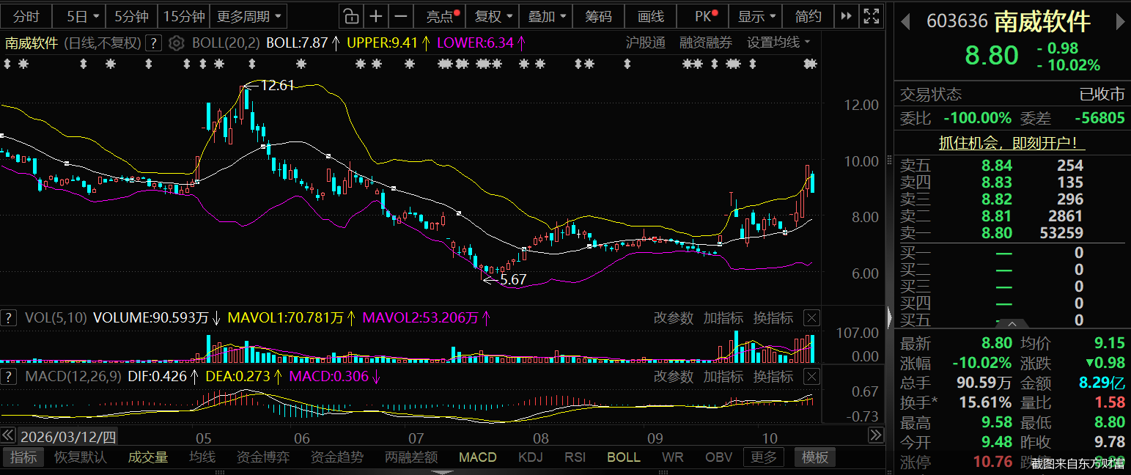Open the 显示 display dropdown
This screenshot has width=1131, height=475.
point(756,16)
